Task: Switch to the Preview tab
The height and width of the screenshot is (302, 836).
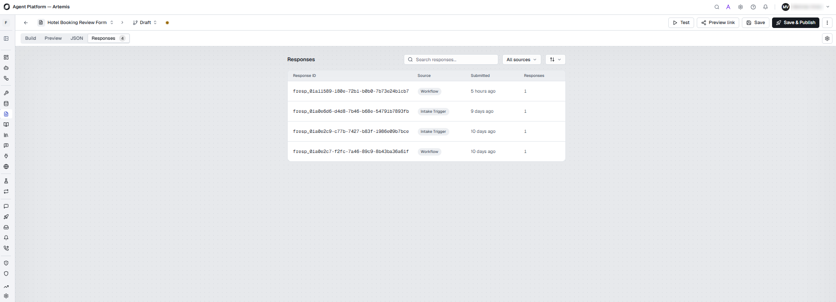Action: (53, 38)
